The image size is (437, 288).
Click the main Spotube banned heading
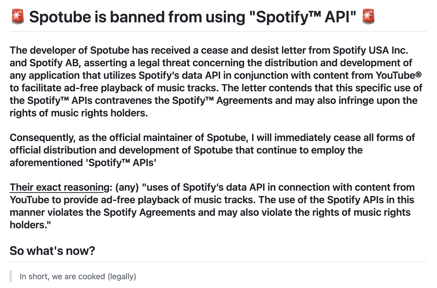(193, 17)
